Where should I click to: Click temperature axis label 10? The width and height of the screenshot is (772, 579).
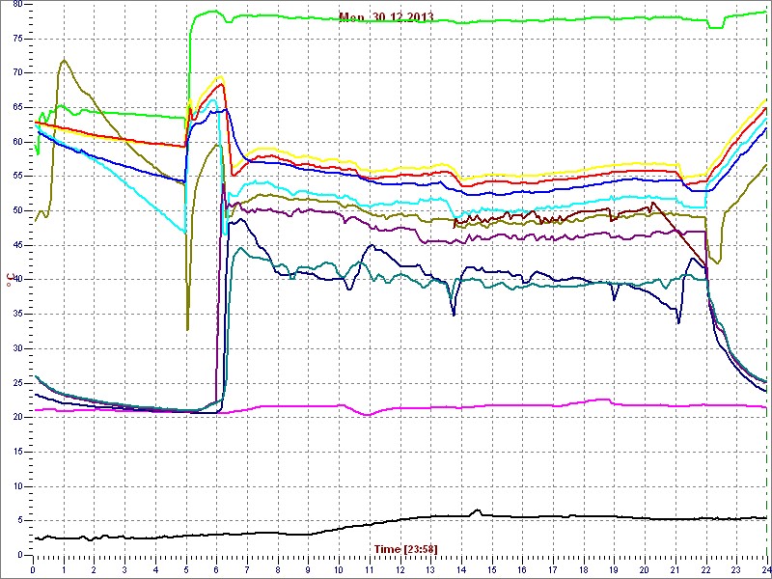(x=16, y=486)
